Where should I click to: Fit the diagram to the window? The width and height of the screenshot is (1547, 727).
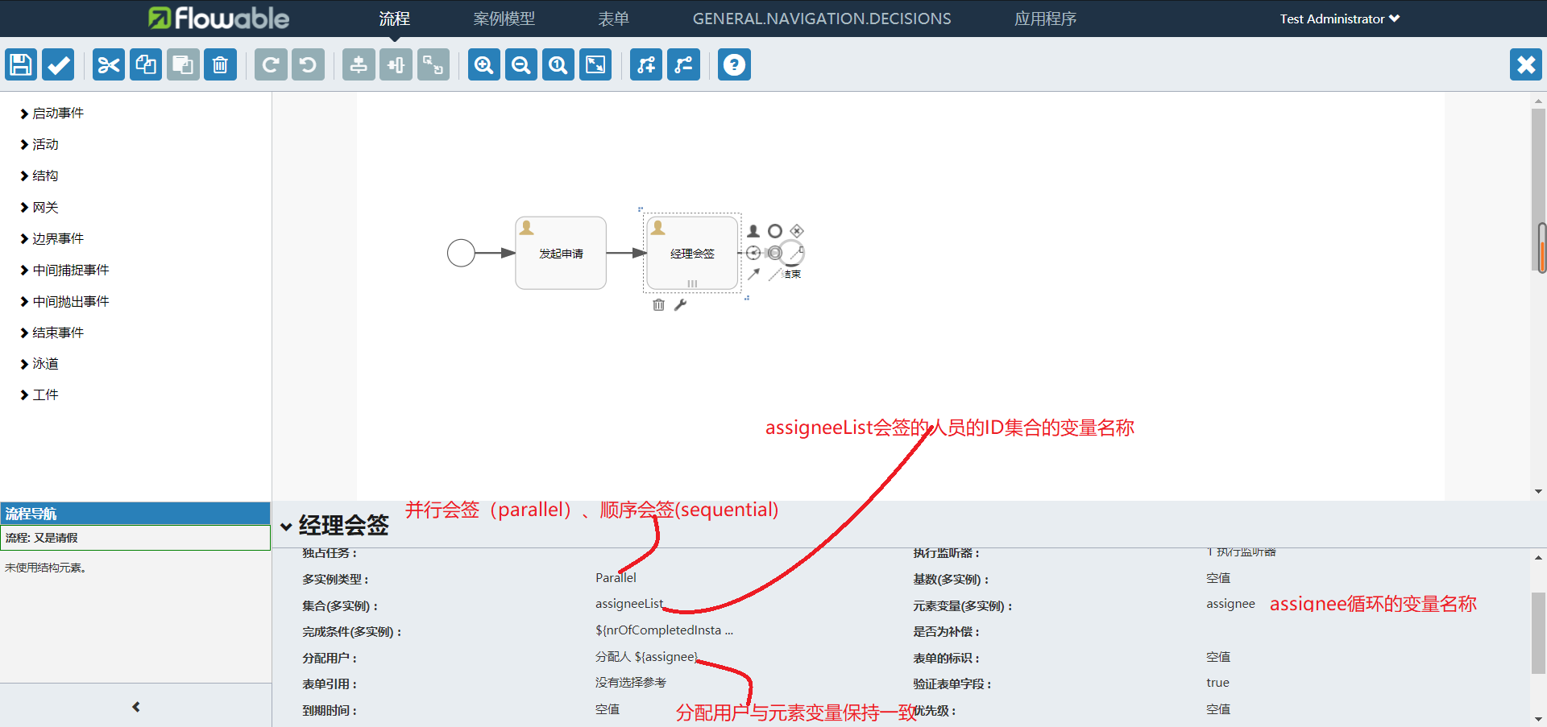[595, 64]
